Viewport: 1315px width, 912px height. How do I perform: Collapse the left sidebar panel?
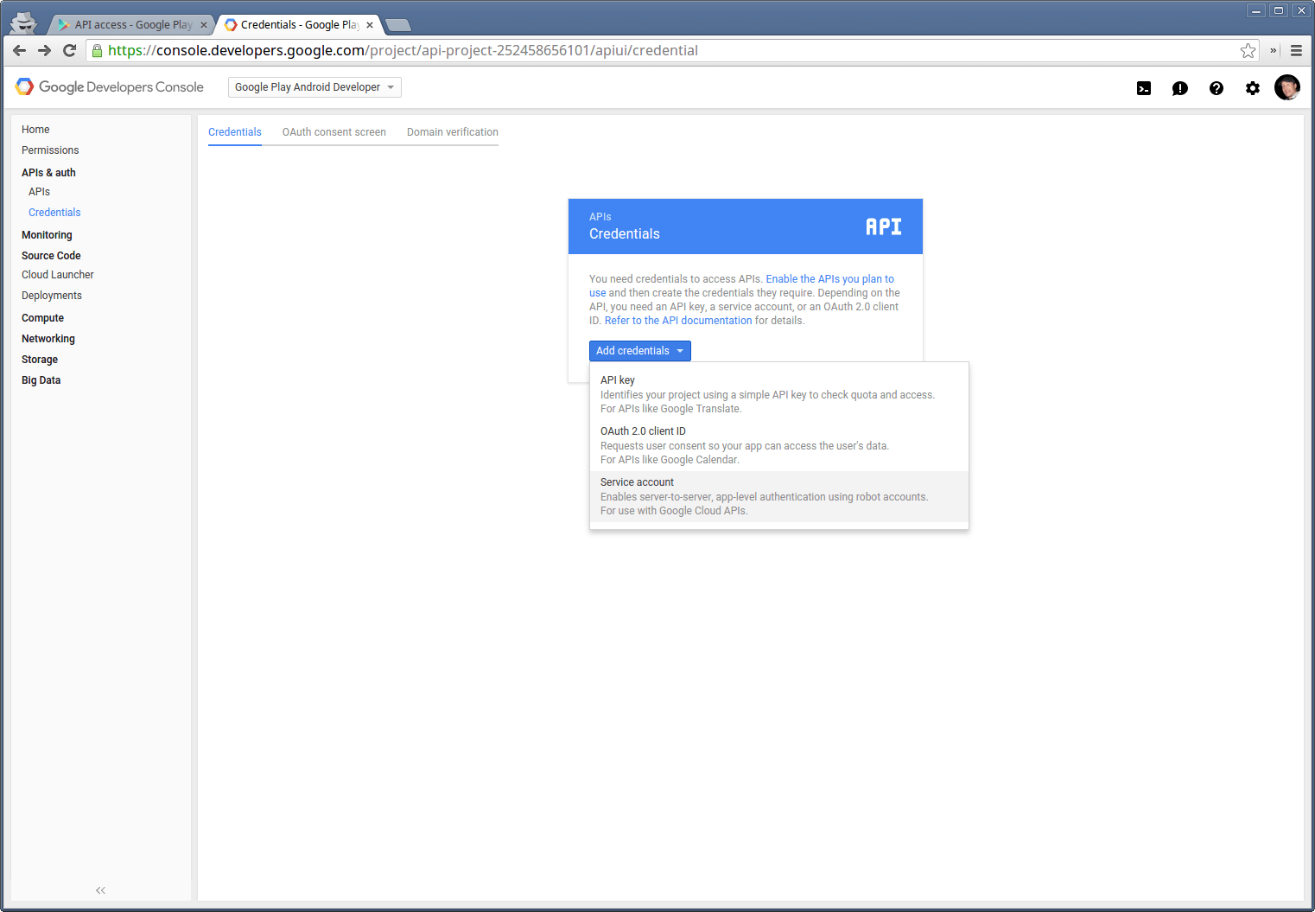[100, 890]
